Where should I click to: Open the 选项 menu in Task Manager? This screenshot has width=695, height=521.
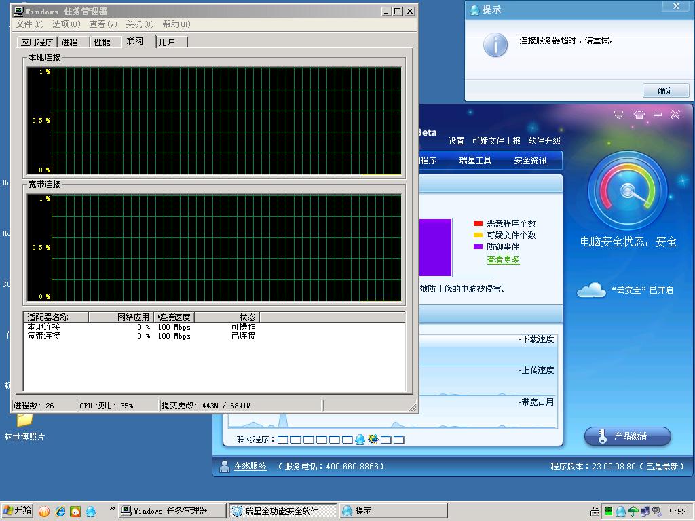[x=66, y=24]
